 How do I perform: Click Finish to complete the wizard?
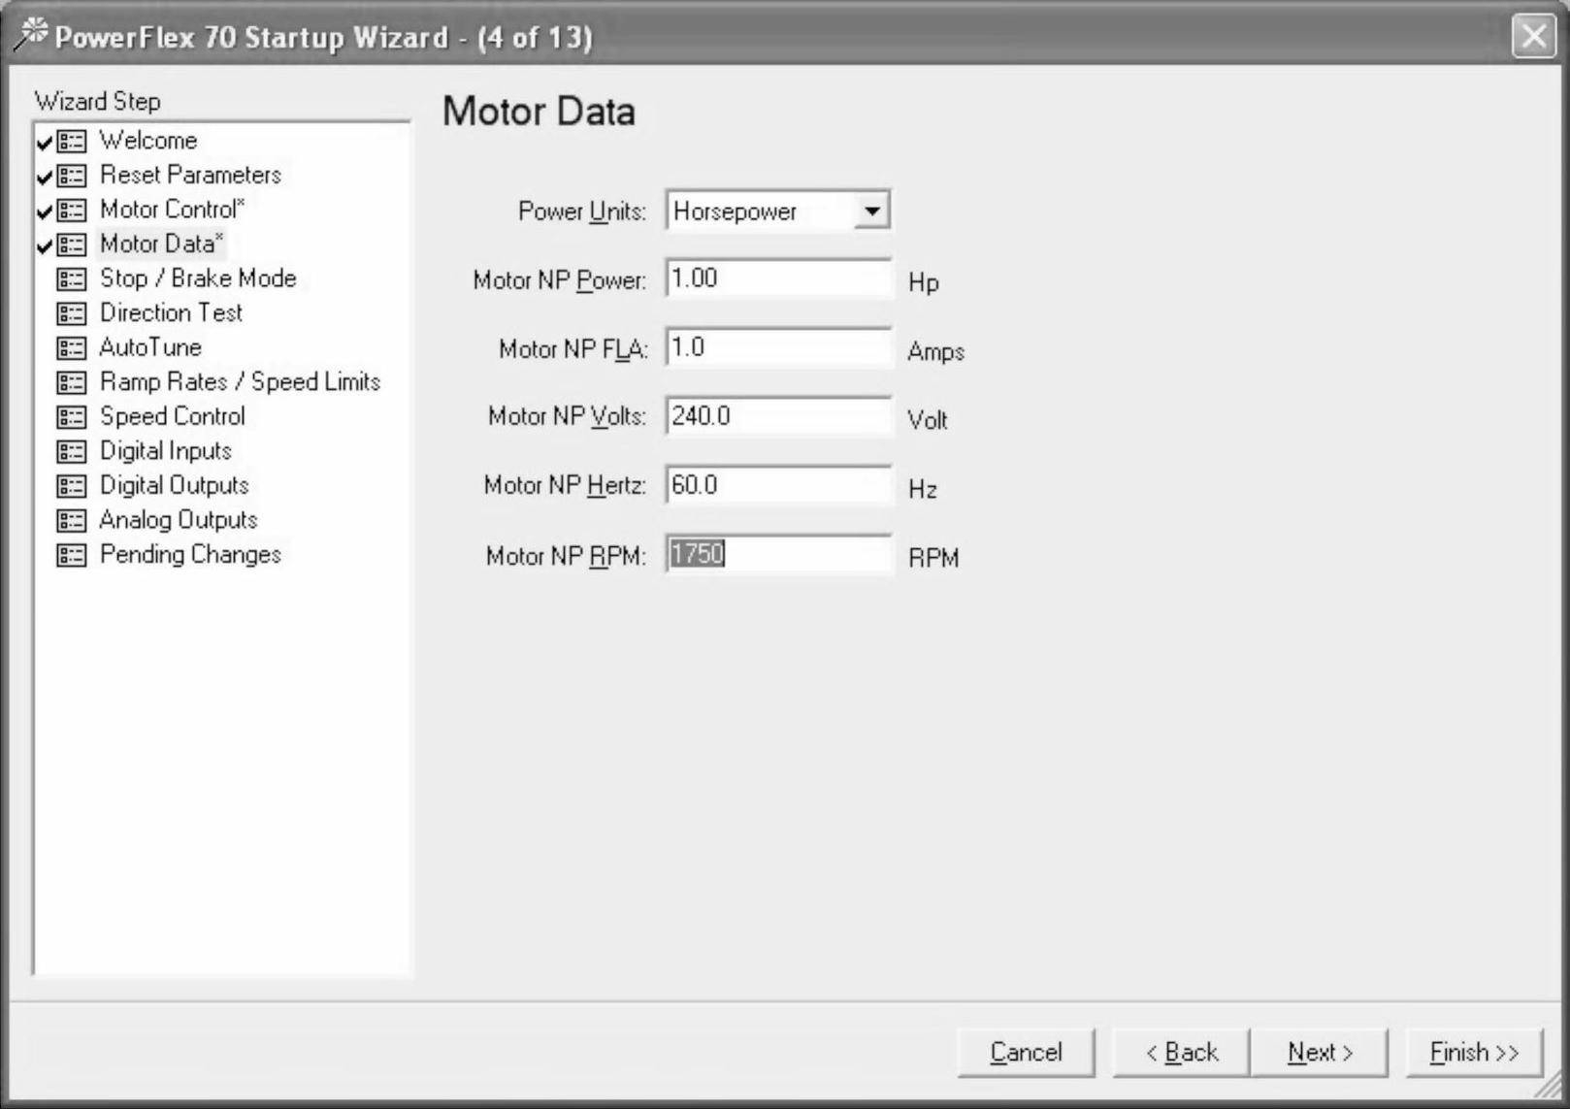pos(1473,1053)
